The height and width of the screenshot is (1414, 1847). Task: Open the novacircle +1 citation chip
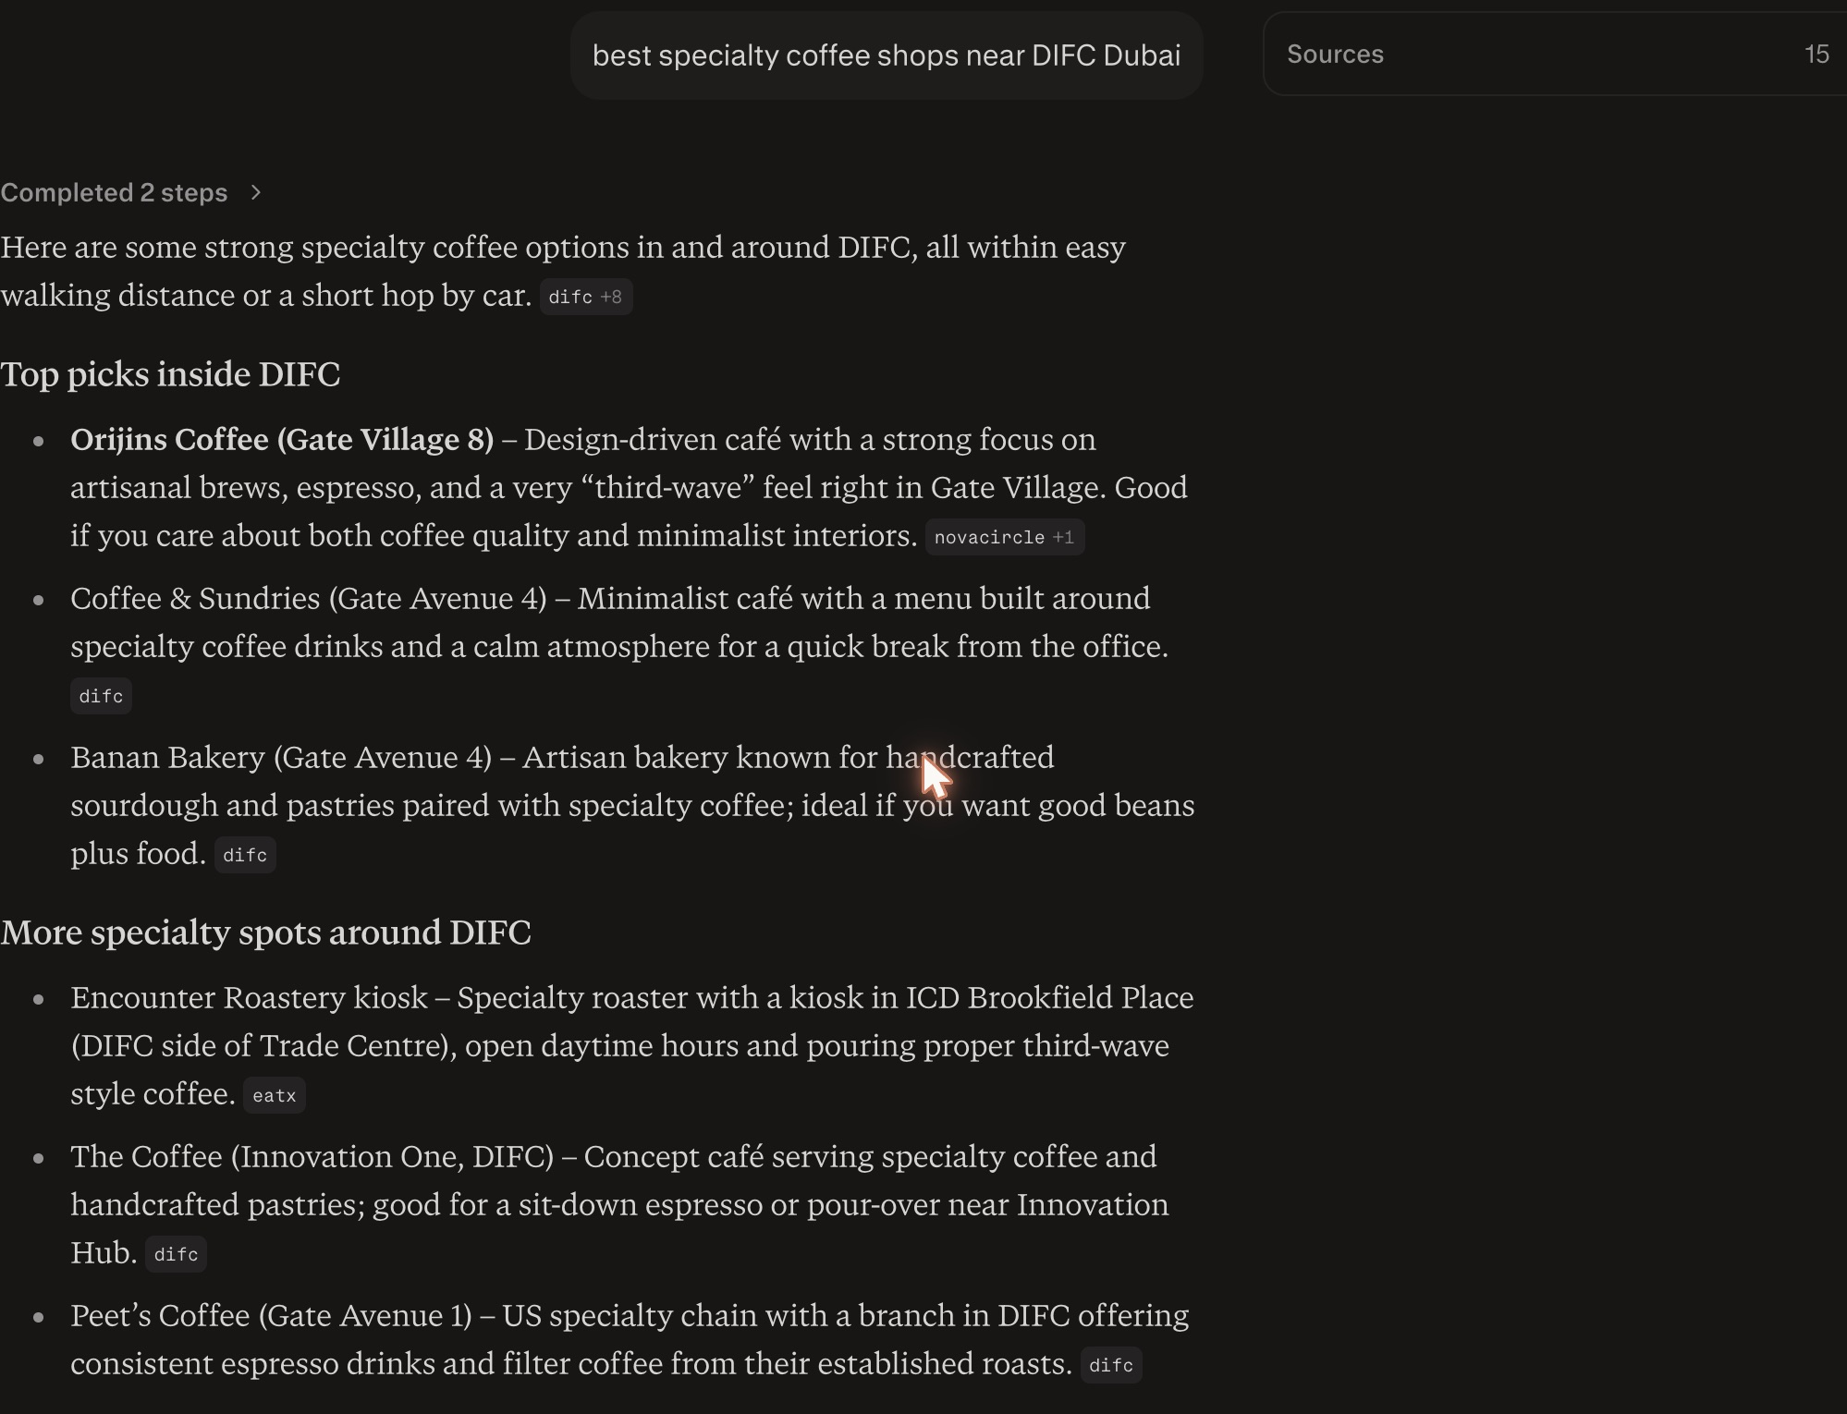coord(1005,537)
